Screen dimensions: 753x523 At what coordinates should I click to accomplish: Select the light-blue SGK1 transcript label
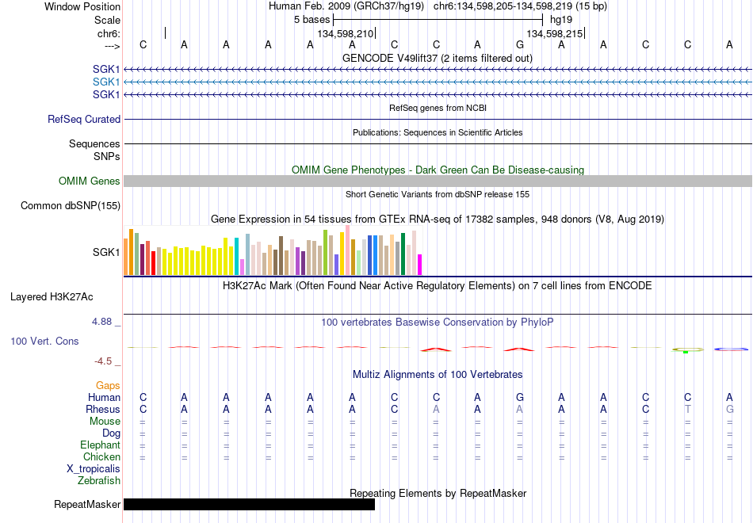[106, 82]
